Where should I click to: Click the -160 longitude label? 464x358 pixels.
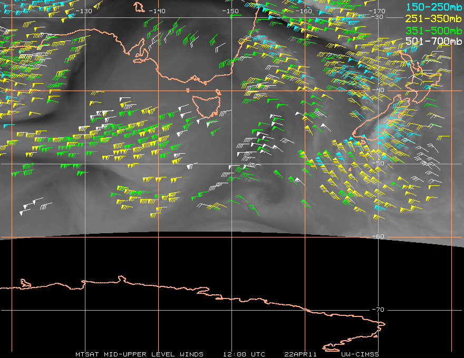coord(304,11)
